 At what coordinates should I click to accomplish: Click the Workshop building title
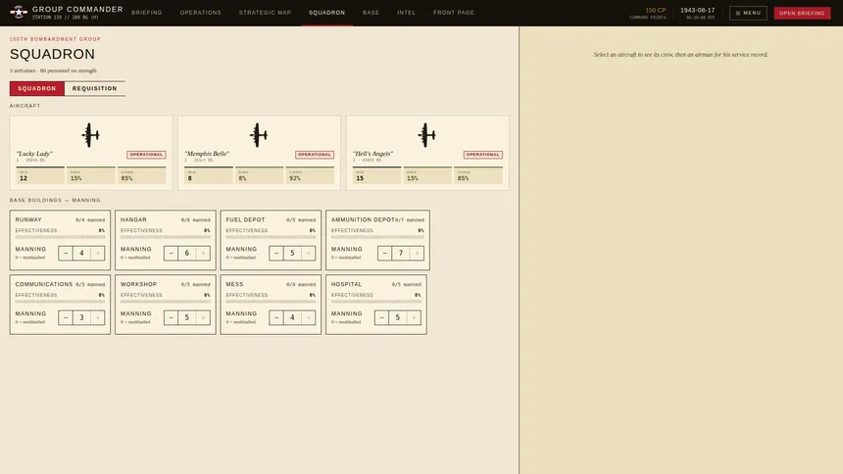click(x=139, y=284)
